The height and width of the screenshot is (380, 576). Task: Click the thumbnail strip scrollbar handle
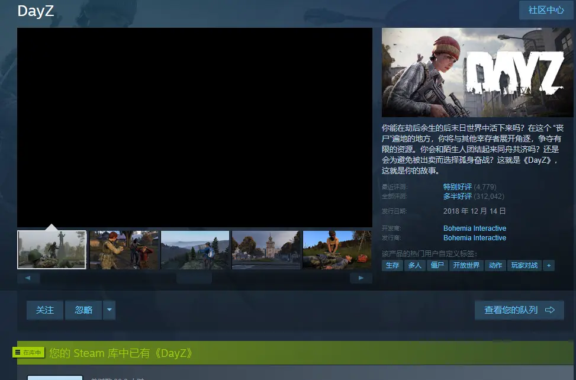pyautogui.click(x=194, y=278)
